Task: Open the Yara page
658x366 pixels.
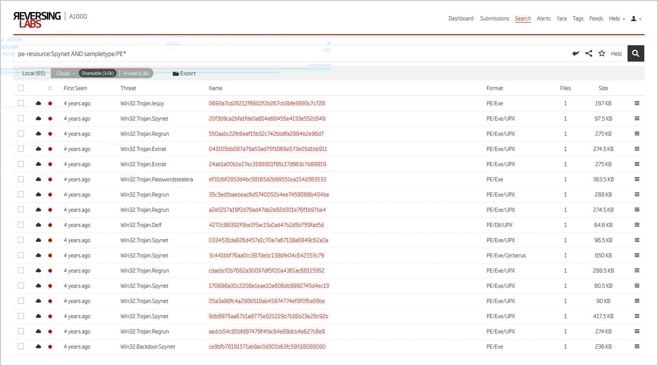Action: (x=561, y=19)
